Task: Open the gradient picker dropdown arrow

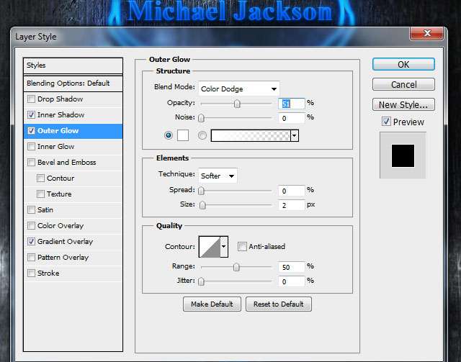Action: [295, 136]
